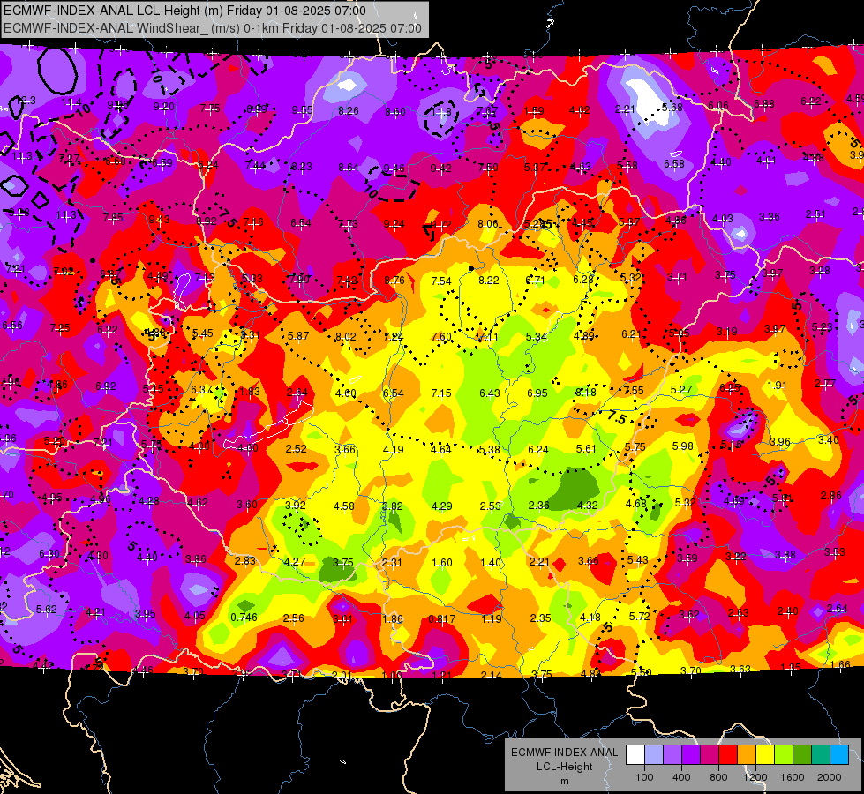Click the shear value 7.15
The image size is (864, 794).
pos(441,393)
